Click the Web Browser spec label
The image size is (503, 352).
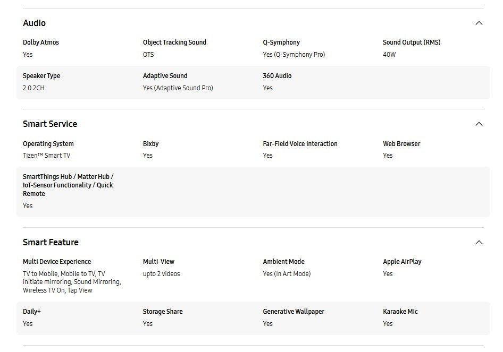coord(401,144)
